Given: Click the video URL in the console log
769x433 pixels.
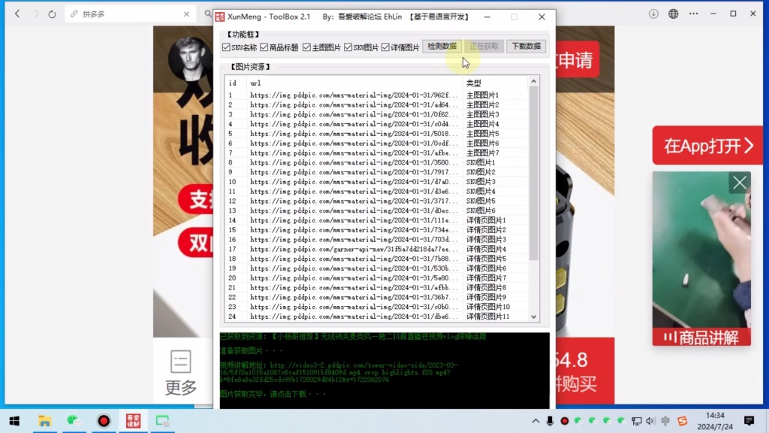Looking at the screenshot, I should [339, 373].
